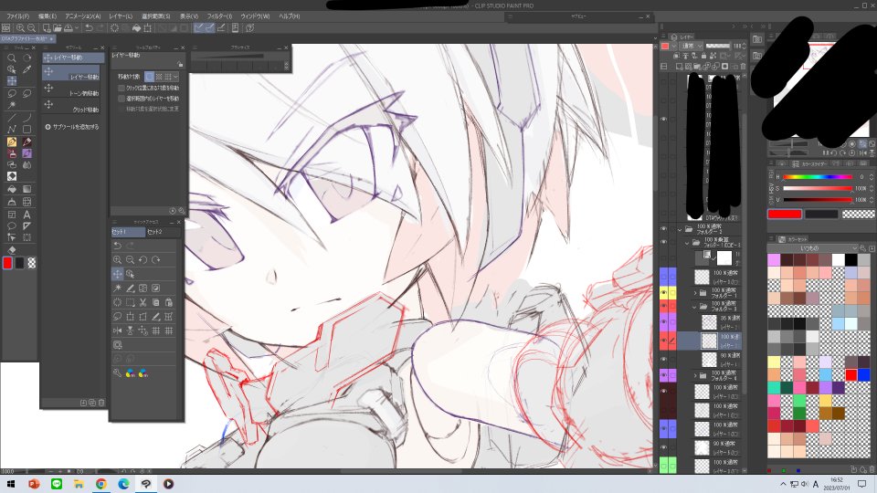The width and height of the screenshot is (877, 493).
Task: Check the second checkbox in Tool Property panel
Action: (122, 99)
